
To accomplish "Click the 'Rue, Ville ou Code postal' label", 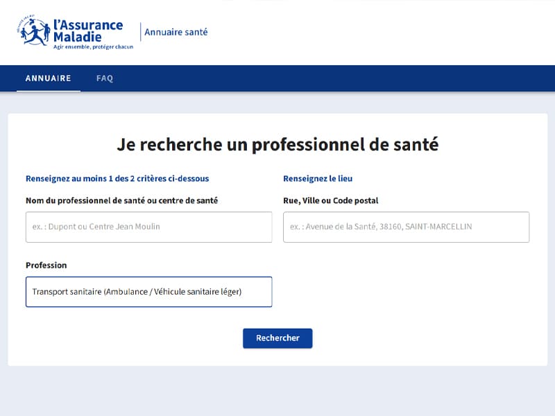I will point(331,200).
